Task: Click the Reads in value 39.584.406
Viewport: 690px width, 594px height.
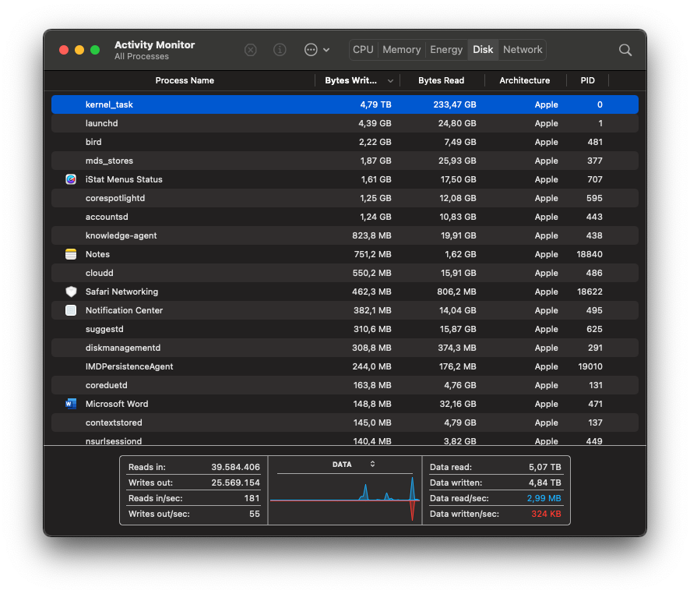Action: [235, 467]
